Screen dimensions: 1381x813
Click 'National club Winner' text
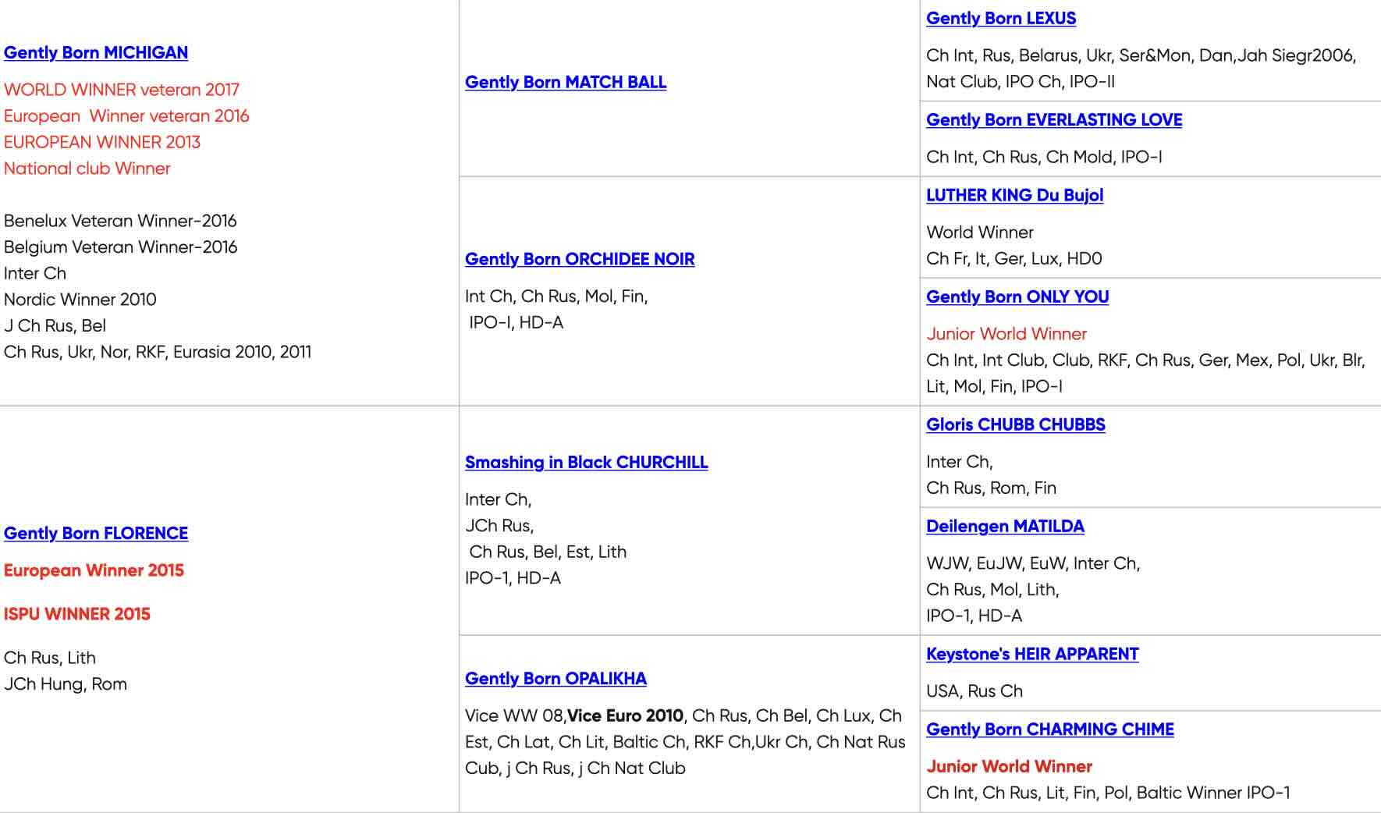pyautogui.click(x=87, y=169)
